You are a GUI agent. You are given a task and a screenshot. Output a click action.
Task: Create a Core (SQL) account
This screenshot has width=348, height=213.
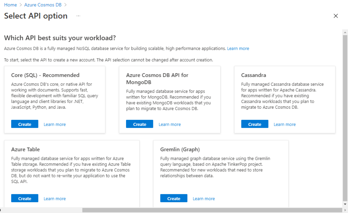point(24,124)
